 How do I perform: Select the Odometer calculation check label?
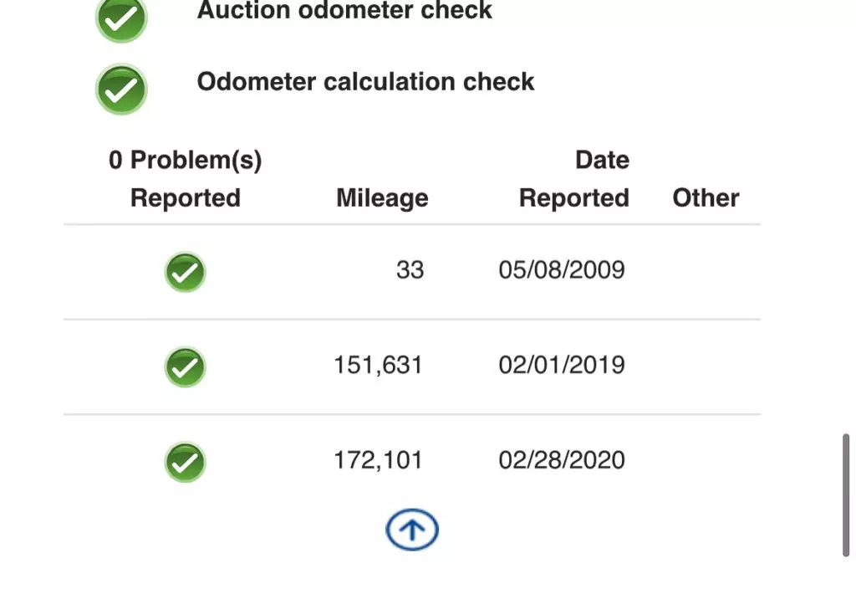point(365,82)
